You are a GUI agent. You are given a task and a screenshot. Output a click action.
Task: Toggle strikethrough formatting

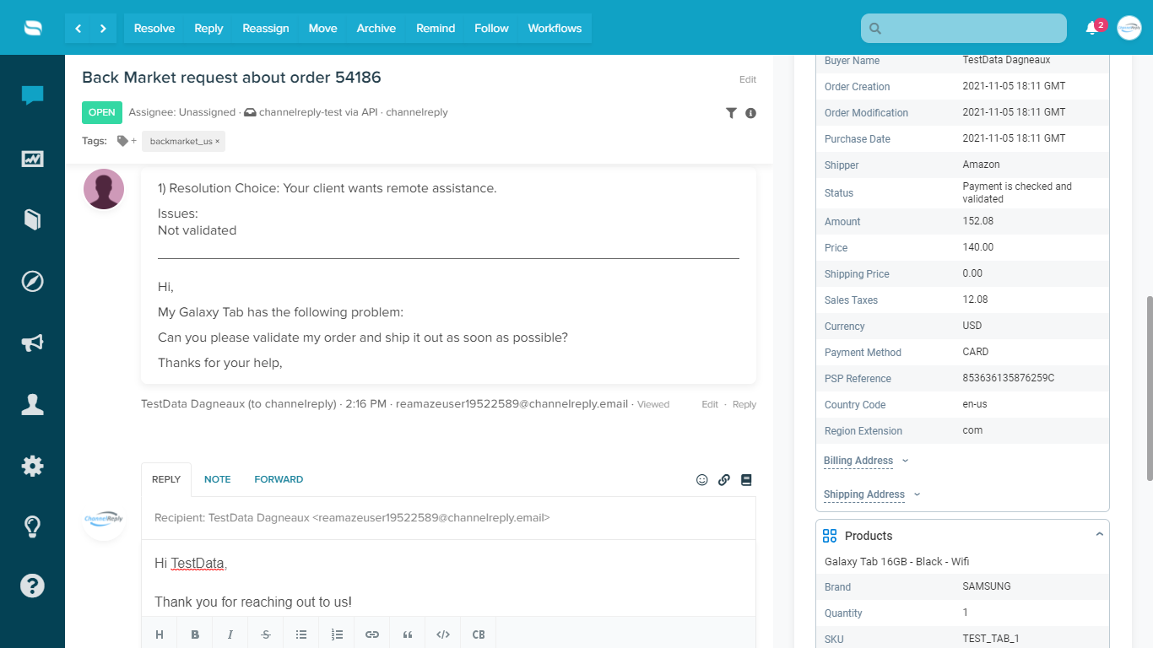point(266,634)
